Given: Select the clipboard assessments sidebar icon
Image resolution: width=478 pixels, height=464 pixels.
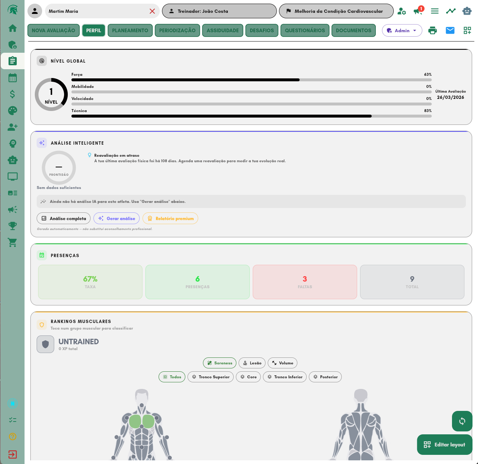Looking at the screenshot, I should [12, 61].
